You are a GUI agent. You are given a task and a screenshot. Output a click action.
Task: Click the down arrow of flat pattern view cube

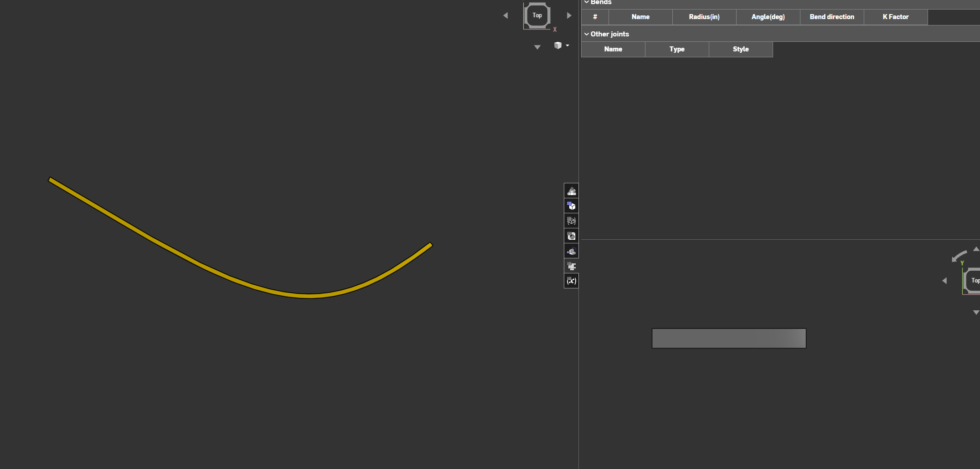(976, 313)
